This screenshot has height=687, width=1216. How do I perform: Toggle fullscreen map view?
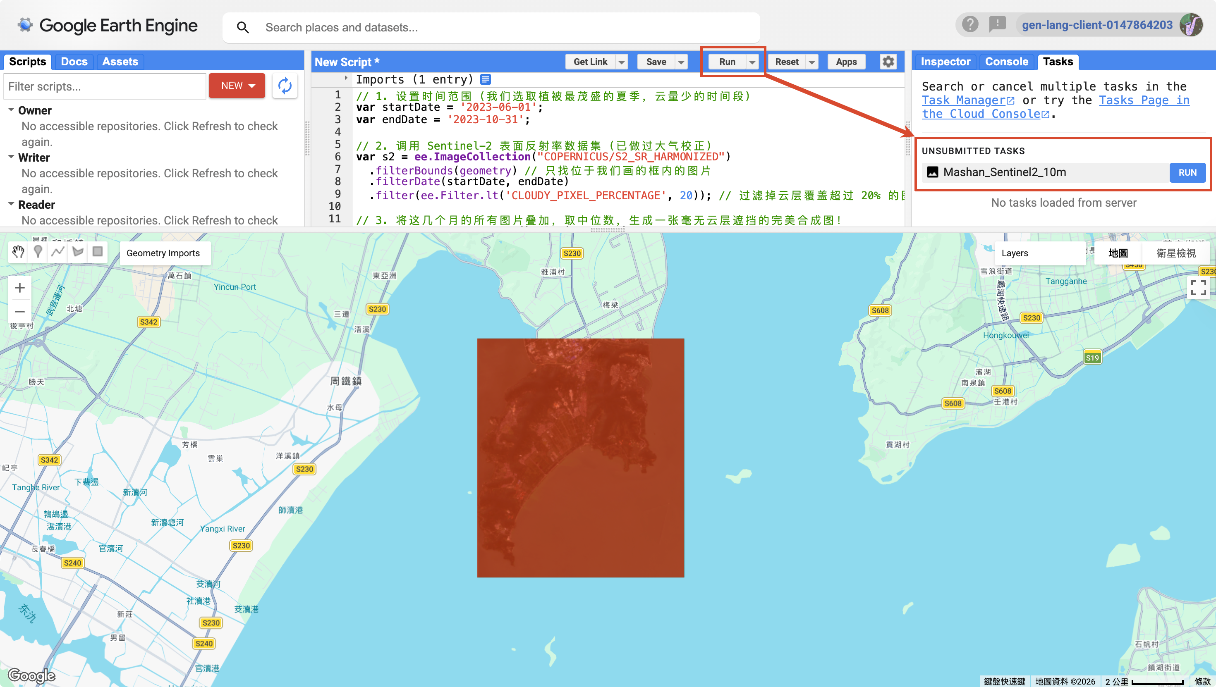pos(1198,288)
